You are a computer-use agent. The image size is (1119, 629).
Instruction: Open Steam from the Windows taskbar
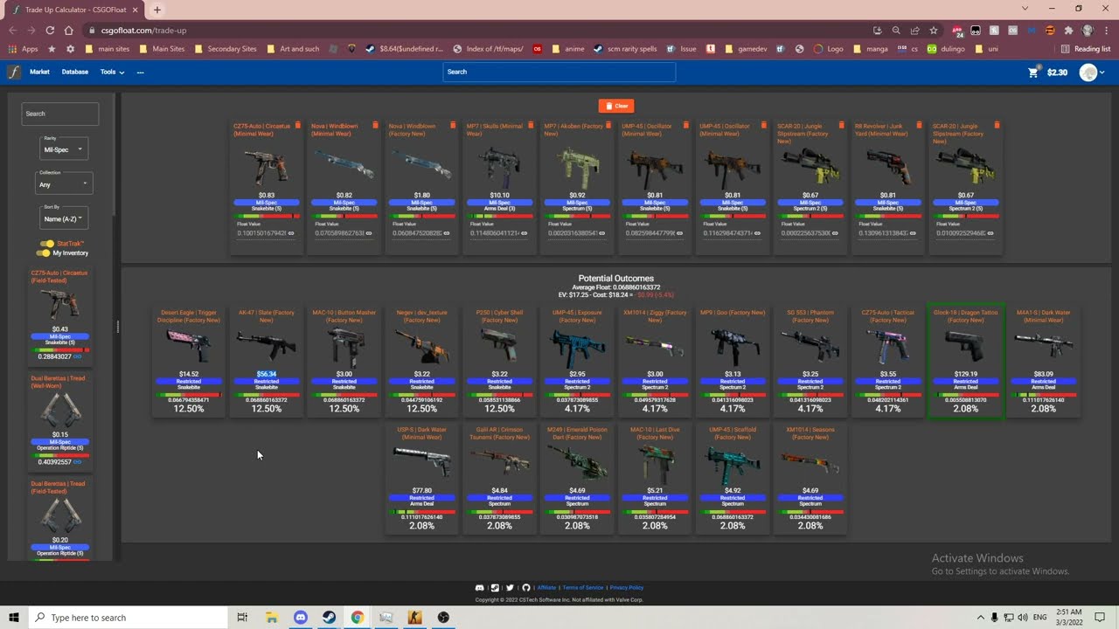point(329,618)
